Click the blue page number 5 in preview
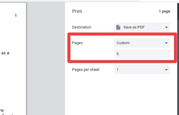179x115 pixels. click(16, 15)
